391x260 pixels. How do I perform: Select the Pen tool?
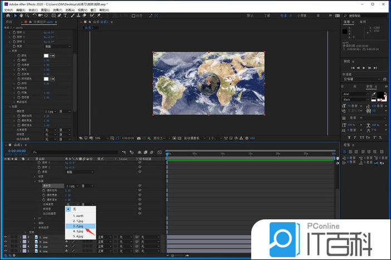(x=59, y=16)
